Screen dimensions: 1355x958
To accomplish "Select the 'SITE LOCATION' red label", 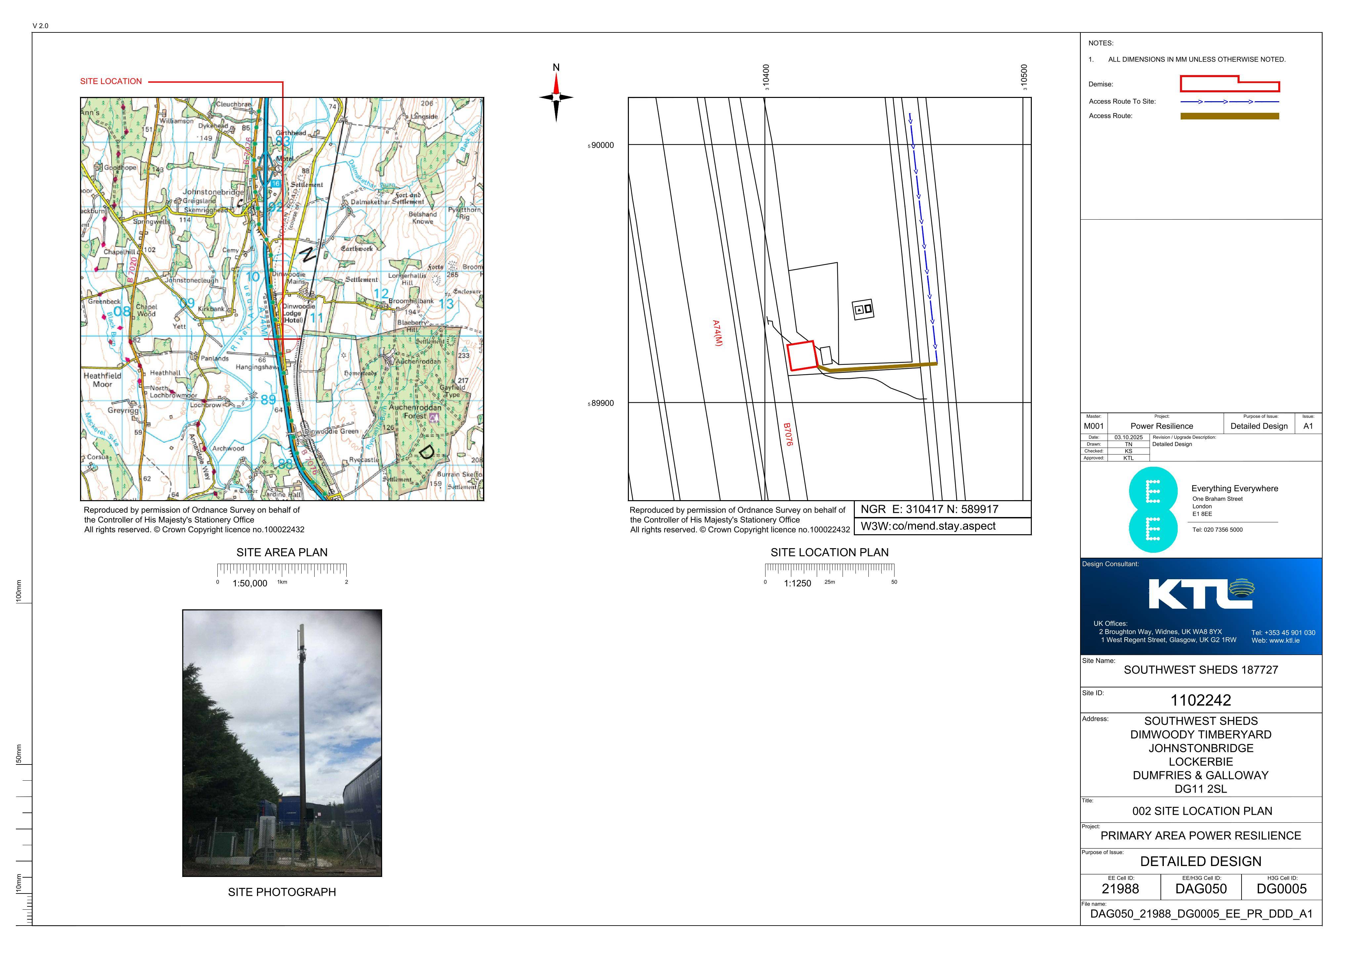I will [111, 81].
